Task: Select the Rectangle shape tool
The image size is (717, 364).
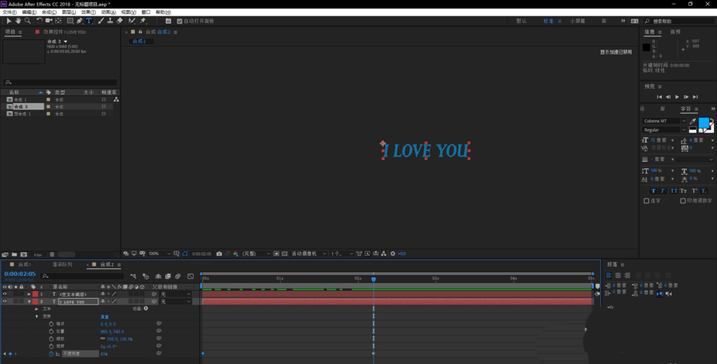Action: tap(70, 21)
